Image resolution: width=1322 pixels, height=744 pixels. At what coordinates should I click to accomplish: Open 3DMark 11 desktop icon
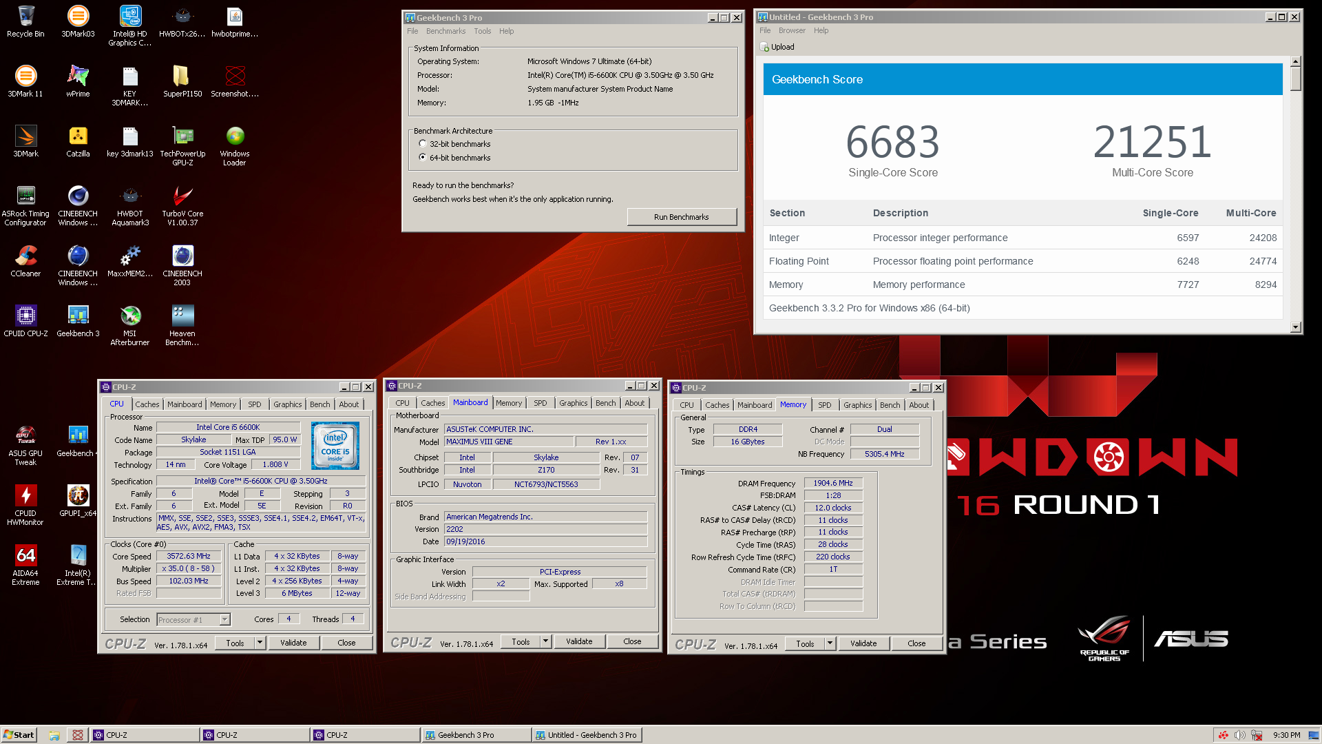(x=25, y=81)
